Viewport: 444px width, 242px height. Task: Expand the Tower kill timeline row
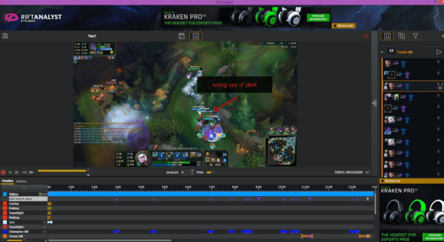45,236
